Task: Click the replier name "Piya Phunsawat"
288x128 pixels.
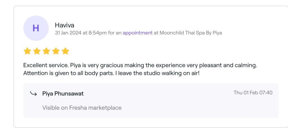Action: (x=63, y=94)
